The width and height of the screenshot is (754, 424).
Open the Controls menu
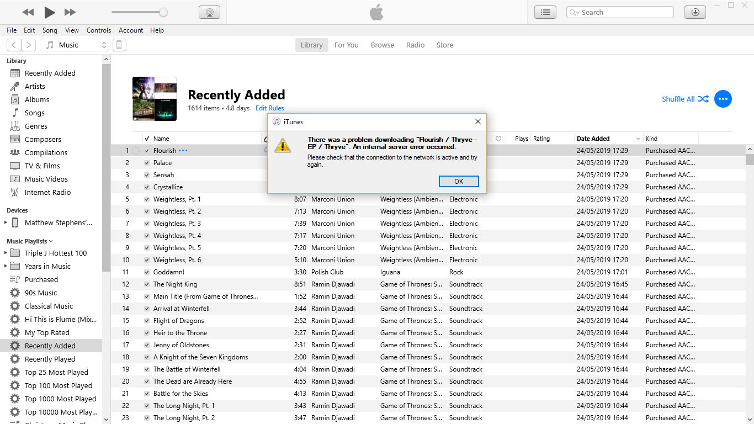tap(99, 30)
